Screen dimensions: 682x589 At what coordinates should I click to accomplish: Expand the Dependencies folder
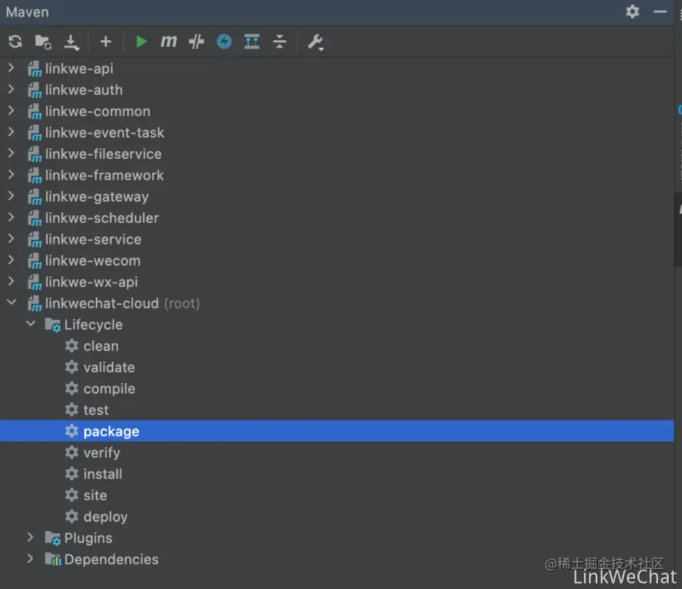30,559
